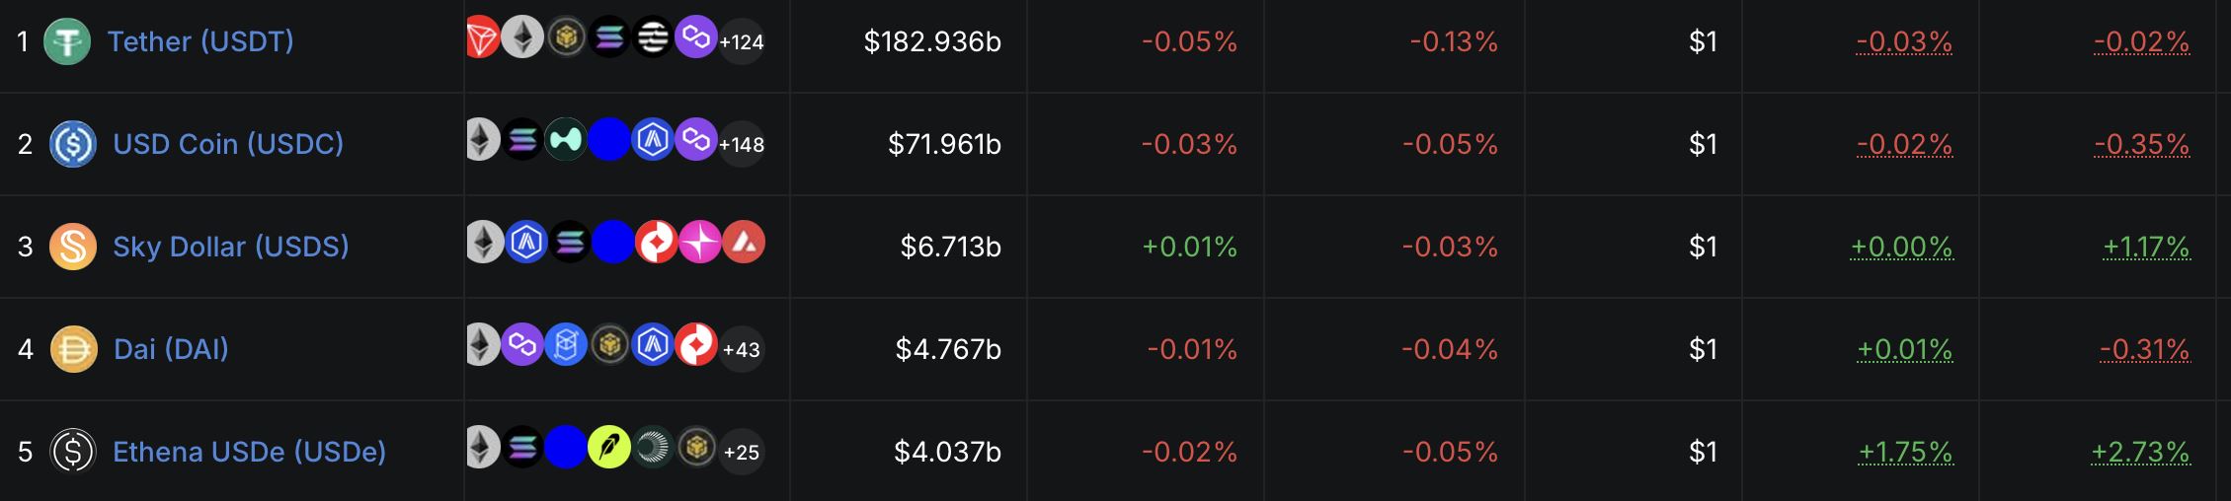Expand the +148 more chains badge for USDC
The height and width of the screenshot is (501, 2231).
pos(742,144)
